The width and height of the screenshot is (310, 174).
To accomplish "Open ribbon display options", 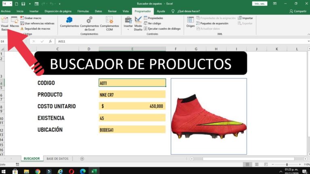I will click(274, 4).
